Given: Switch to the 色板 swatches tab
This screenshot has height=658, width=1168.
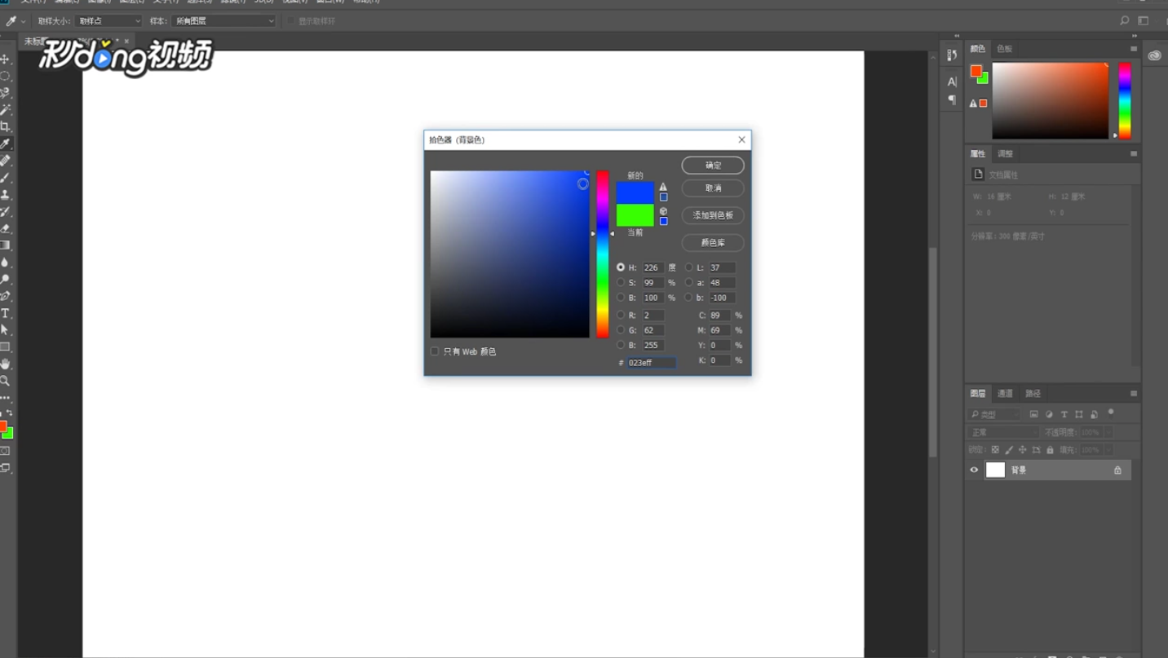Looking at the screenshot, I should (x=1004, y=49).
